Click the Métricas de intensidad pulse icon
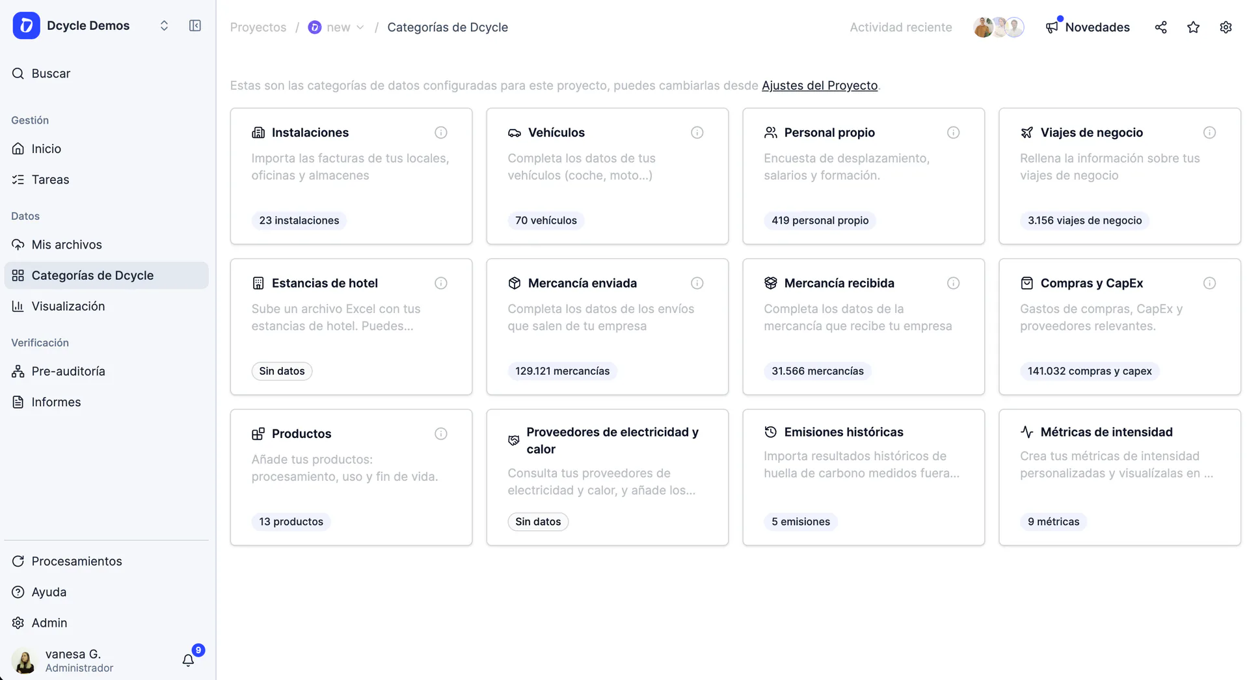This screenshot has width=1249, height=680. 1027,432
